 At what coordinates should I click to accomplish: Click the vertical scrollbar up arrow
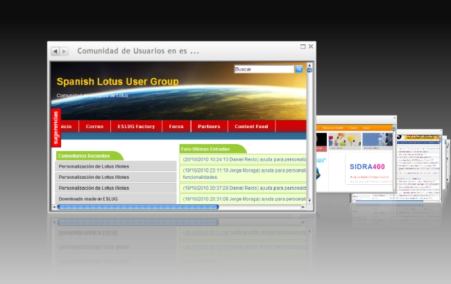coord(309,65)
